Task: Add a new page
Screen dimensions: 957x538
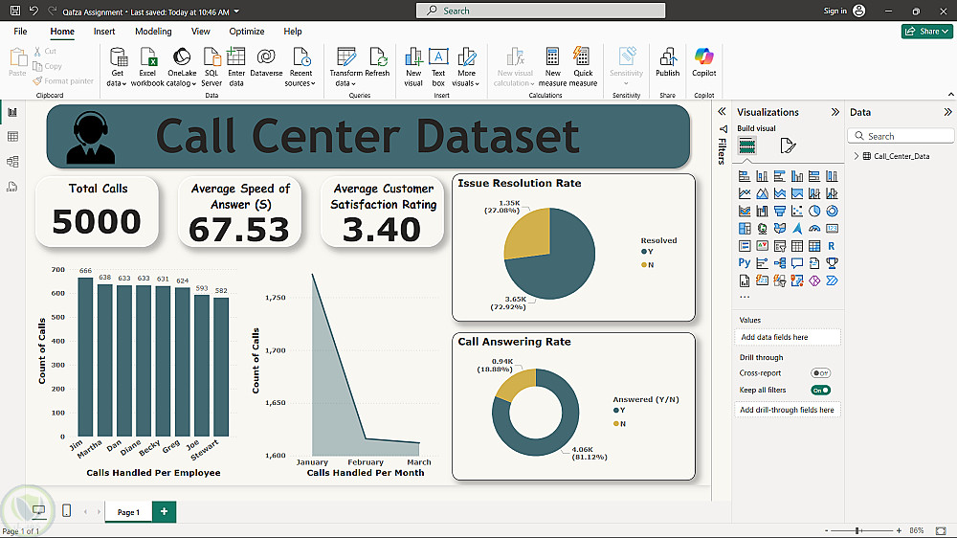Action: pyautogui.click(x=165, y=512)
